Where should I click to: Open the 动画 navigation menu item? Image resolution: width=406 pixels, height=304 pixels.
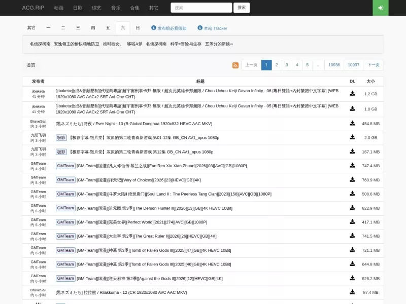pos(58,8)
